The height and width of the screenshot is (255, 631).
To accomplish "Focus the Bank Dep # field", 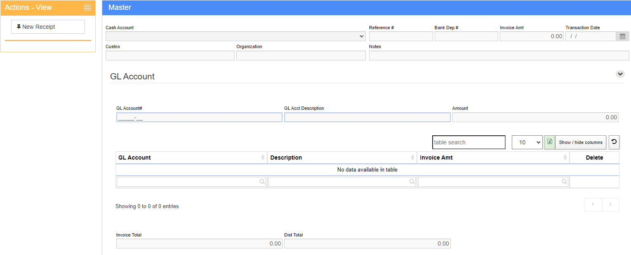I will (x=466, y=36).
